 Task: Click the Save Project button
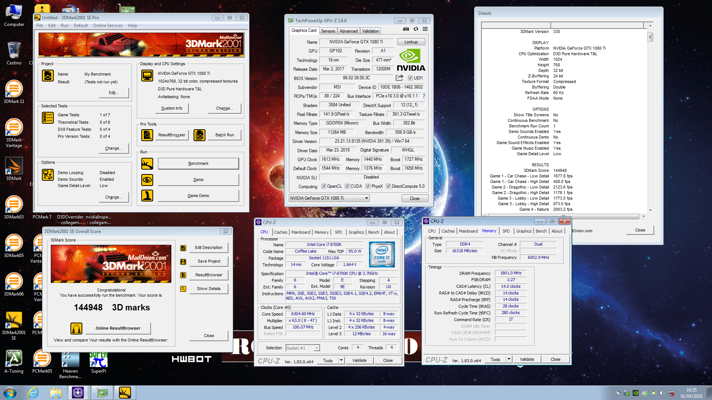[x=209, y=261]
